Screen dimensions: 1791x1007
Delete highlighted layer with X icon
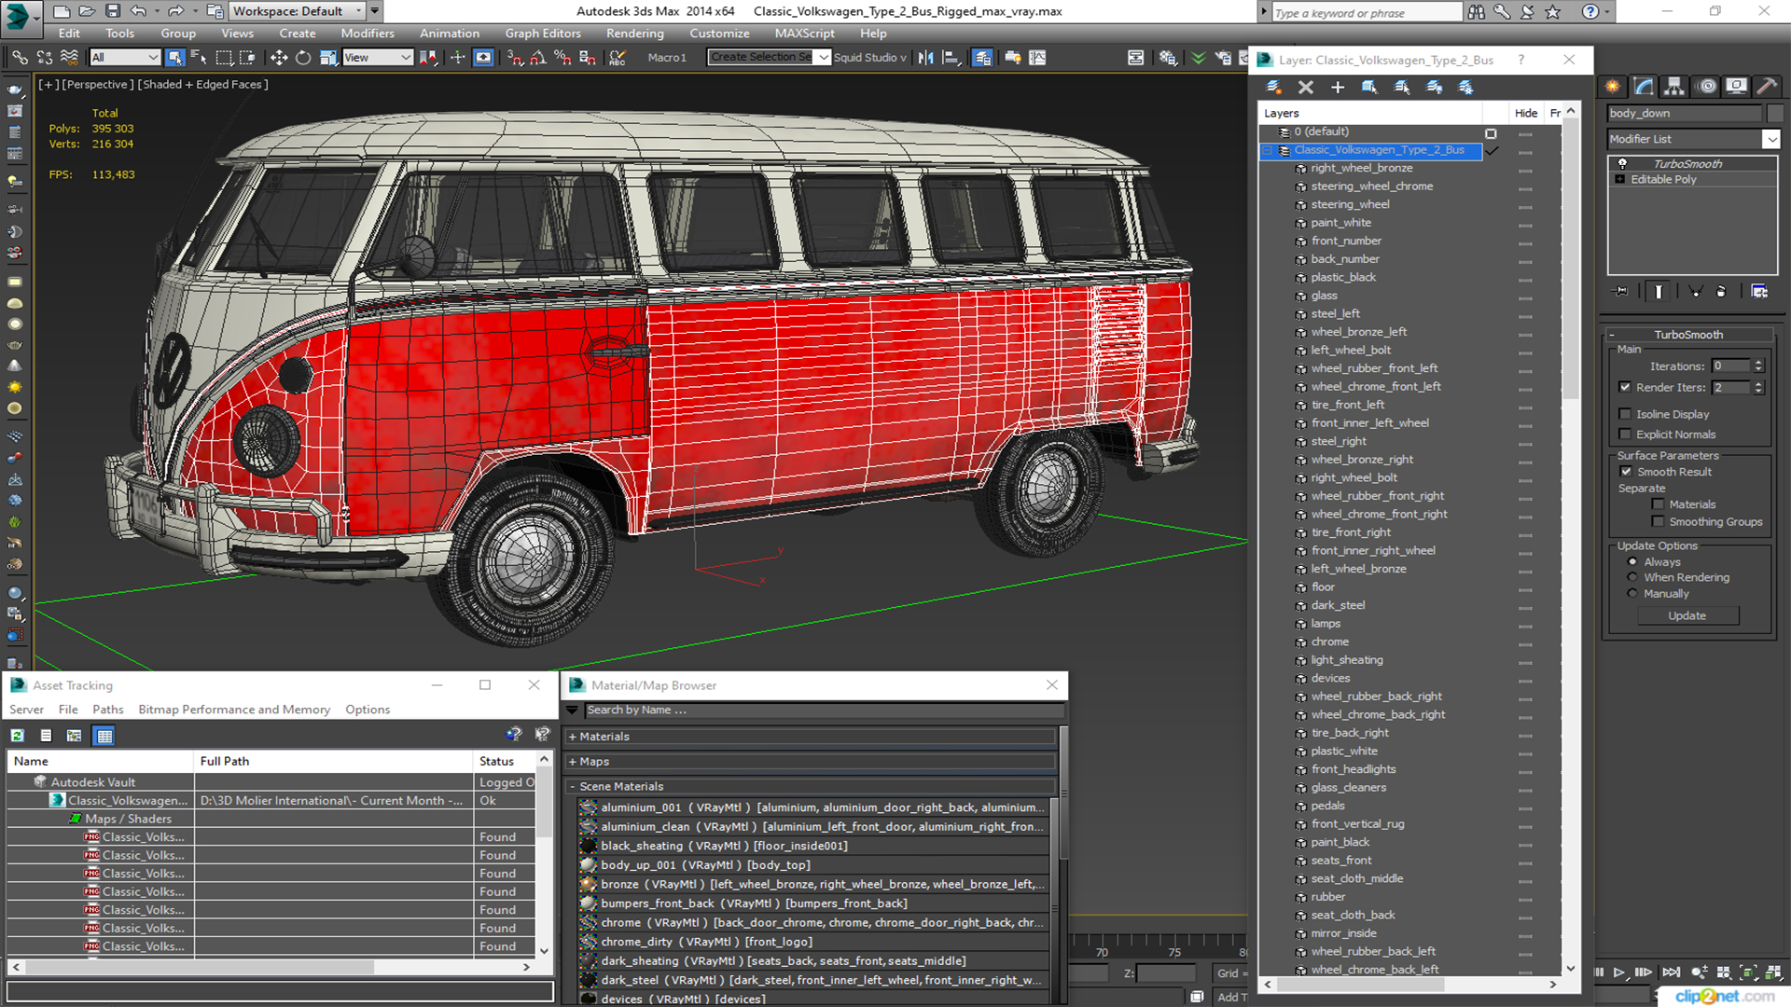1306,87
